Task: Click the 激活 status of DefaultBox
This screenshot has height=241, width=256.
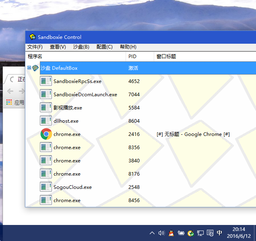Action: click(x=133, y=68)
